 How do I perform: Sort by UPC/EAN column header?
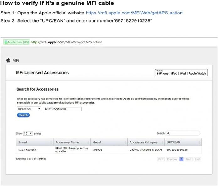click(x=183, y=142)
